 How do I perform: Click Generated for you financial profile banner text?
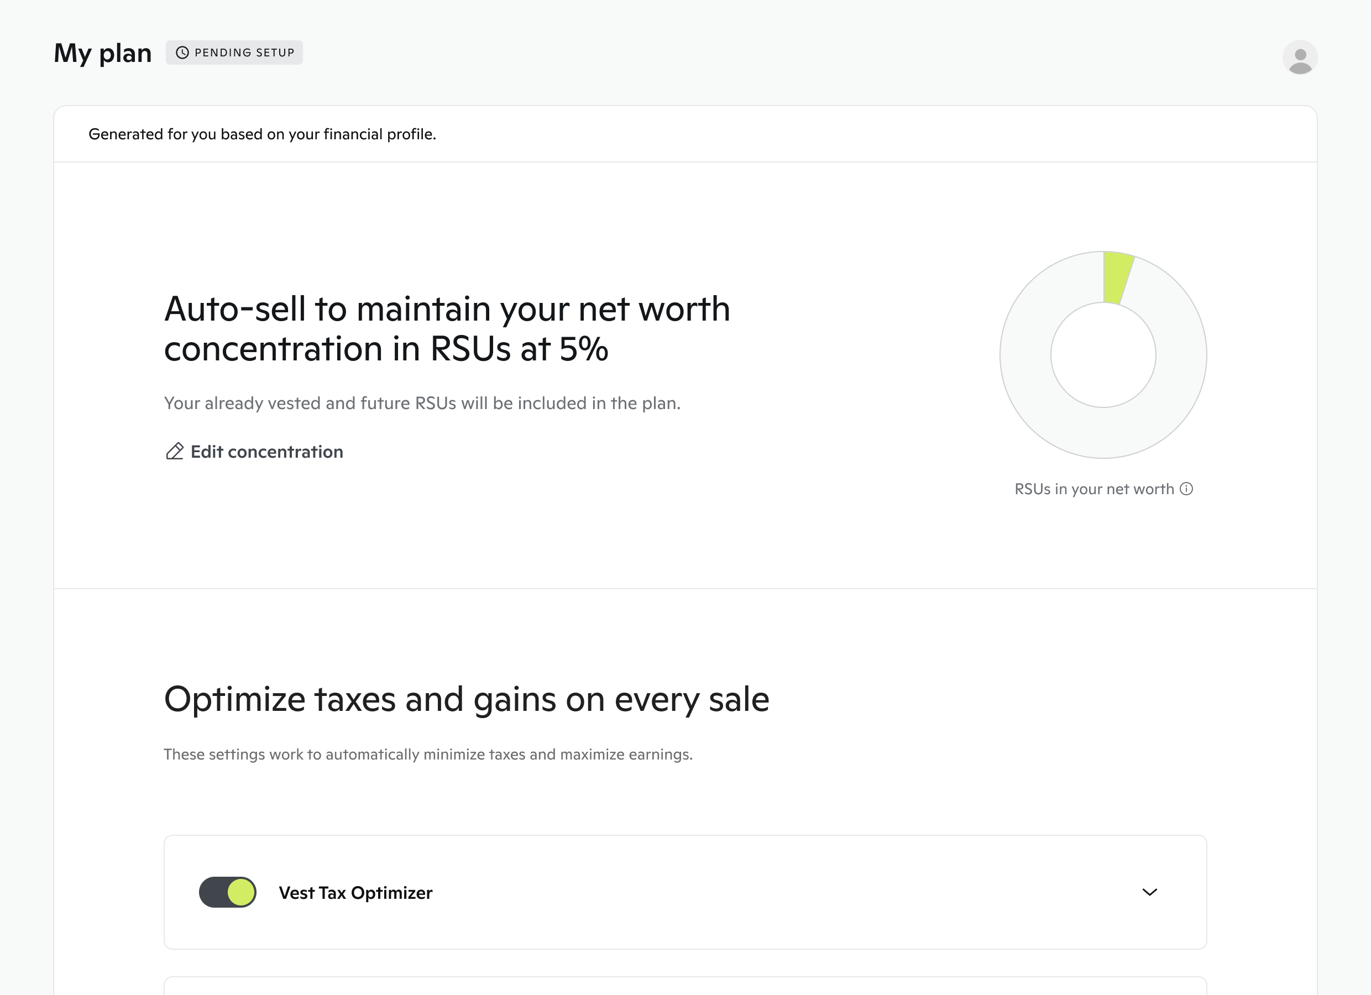(263, 134)
